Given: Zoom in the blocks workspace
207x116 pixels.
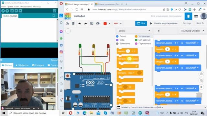Looking at the screenshot, I should 201,74.
